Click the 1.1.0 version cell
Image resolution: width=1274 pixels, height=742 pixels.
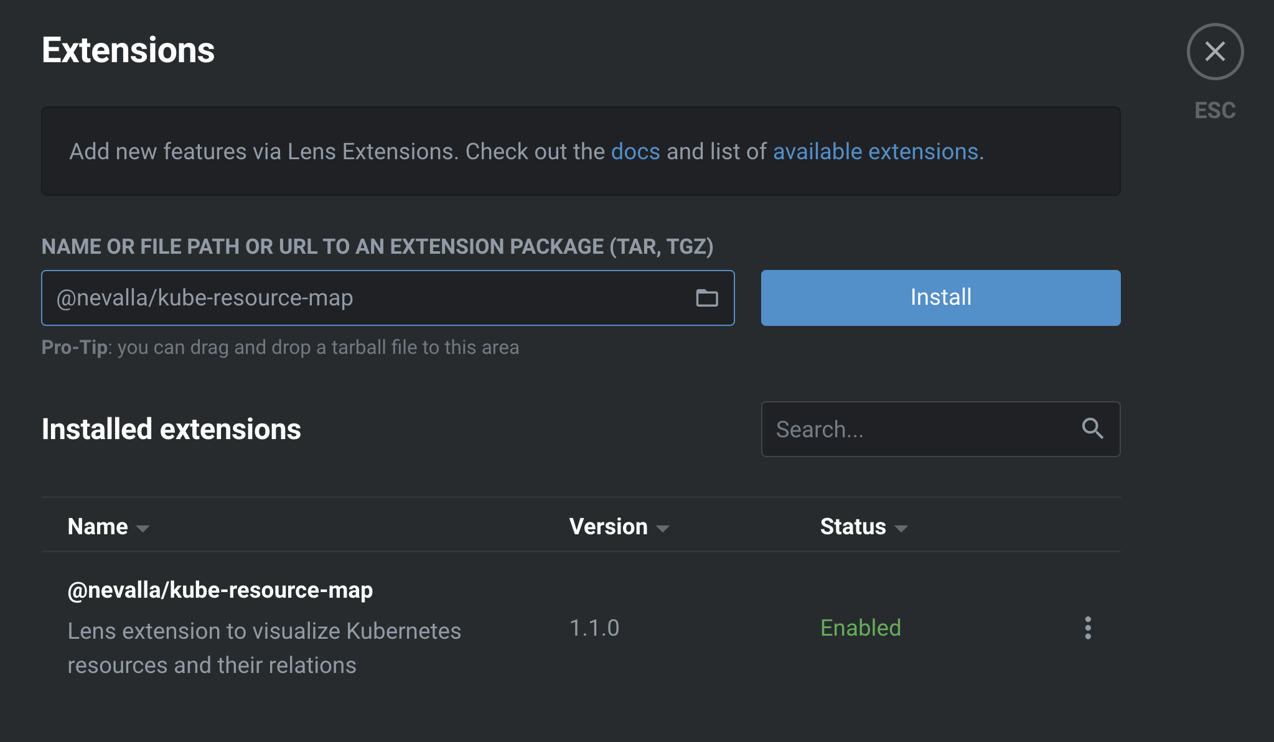[x=594, y=628]
